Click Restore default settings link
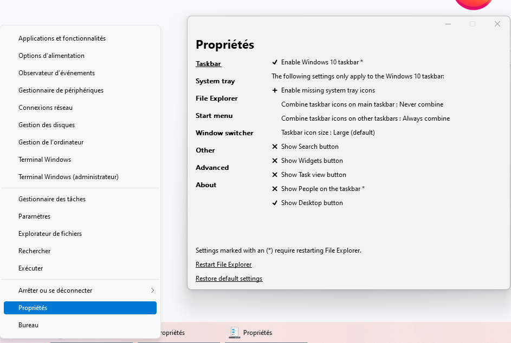Image resolution: width=511 pixels, height=343 pixels. coord(229,279)
